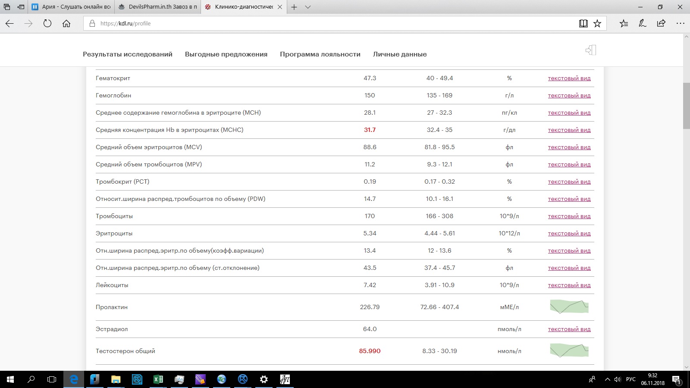Click the logout icon in site header
690x388 pixels.
[591, 50]
